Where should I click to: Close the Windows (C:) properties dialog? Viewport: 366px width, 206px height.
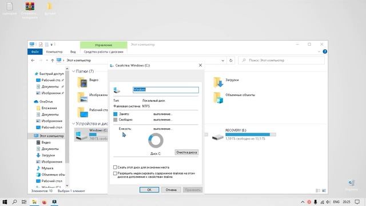(x=200, y=65)
